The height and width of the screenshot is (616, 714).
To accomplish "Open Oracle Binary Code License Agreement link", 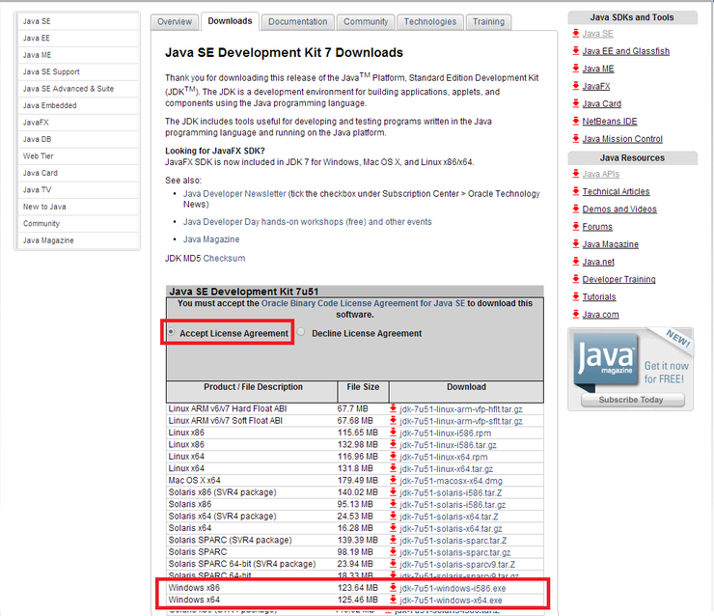I will click(x=363, y=303).
